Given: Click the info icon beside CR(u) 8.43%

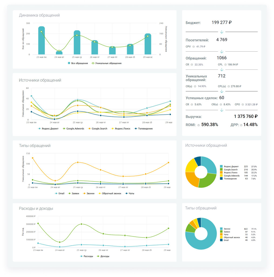Looking at the screenshot, I should pos(221,105).
